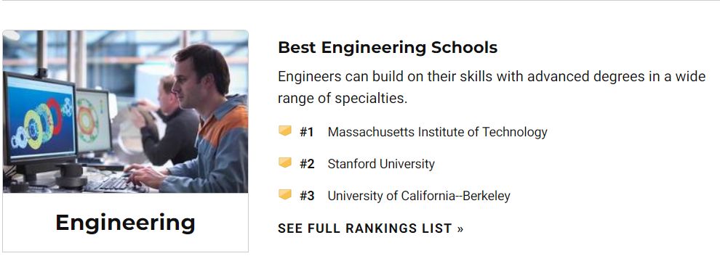Click the Engineering photo thumbnail
The width and height of the screenshot is (720, 264).
125,111
